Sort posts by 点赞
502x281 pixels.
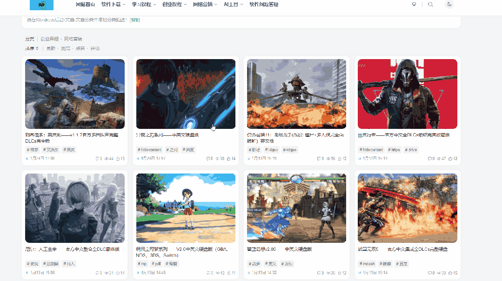point(80,49)
